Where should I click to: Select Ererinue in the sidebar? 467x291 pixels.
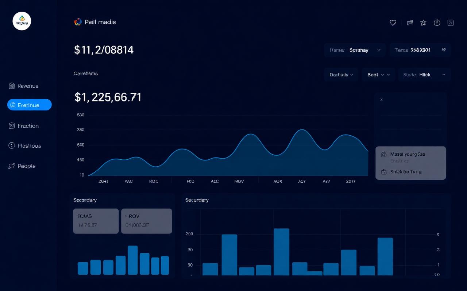pyautogui.click(x=29, y=105)
